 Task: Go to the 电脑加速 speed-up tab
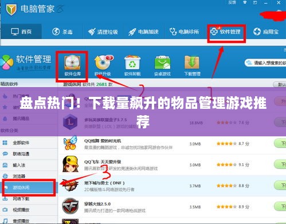click(x=143, y=32)
